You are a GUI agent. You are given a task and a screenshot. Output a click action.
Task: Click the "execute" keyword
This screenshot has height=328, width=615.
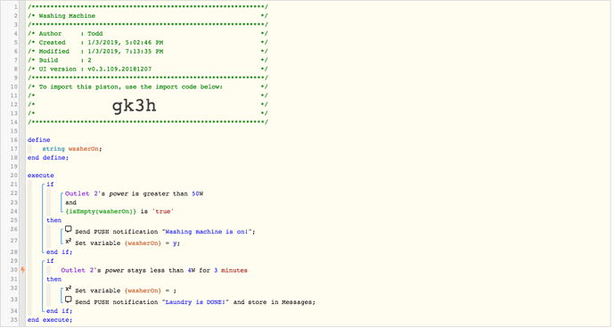click(41, 176)
